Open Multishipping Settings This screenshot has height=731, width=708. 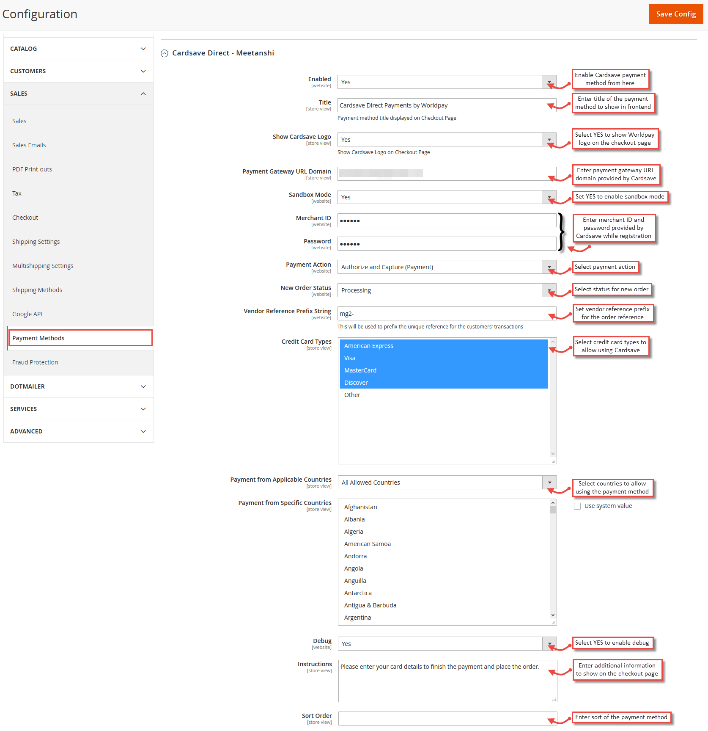click(43, 266)
